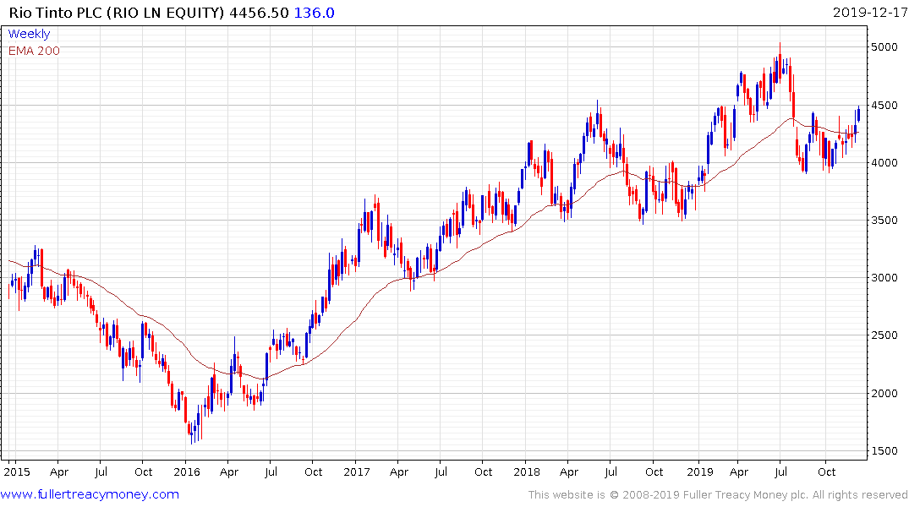Click the 1500 level on the price axis
The height and width of the screenshot is (507, 909).
[887, 451]
